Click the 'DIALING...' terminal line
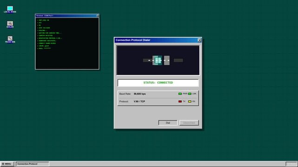Screen dimensions: 298x167 click(x=42, y=30)
